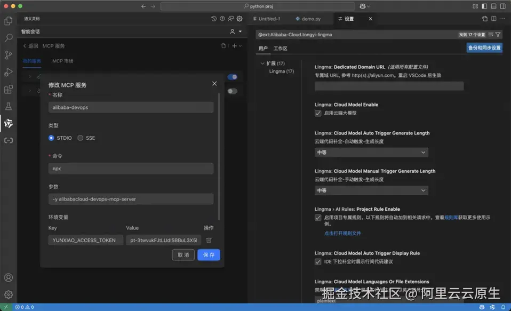The width and height of the screenshot is (511, 311).
Task: Click the 保存 save button
Action: [209, 255]
